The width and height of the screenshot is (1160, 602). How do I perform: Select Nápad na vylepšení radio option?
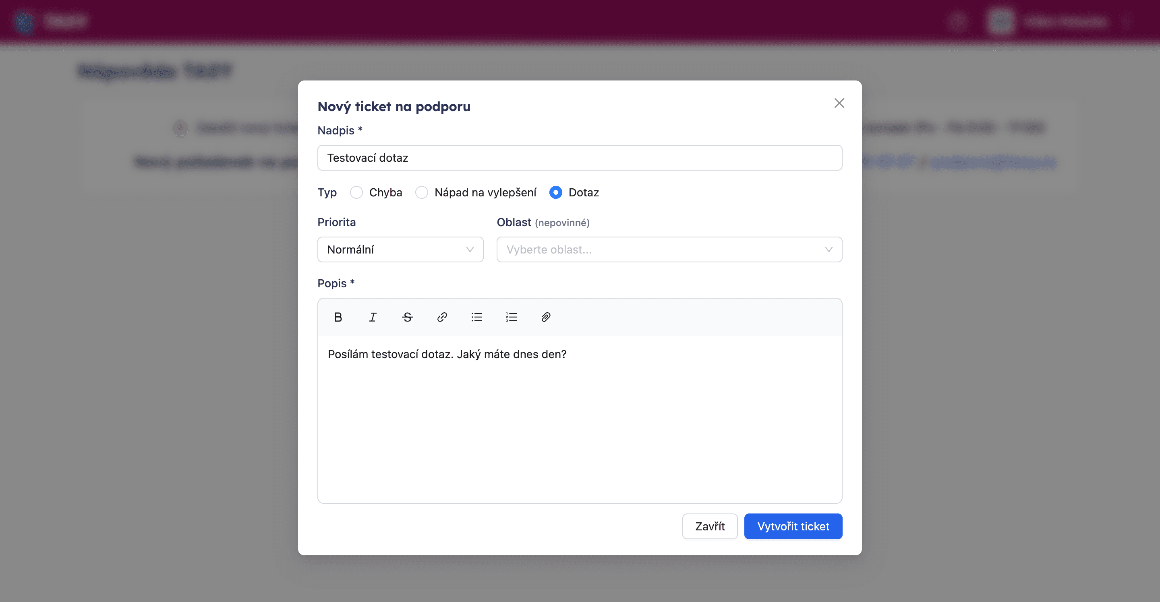pyautogui.click(x=421, y=193)
